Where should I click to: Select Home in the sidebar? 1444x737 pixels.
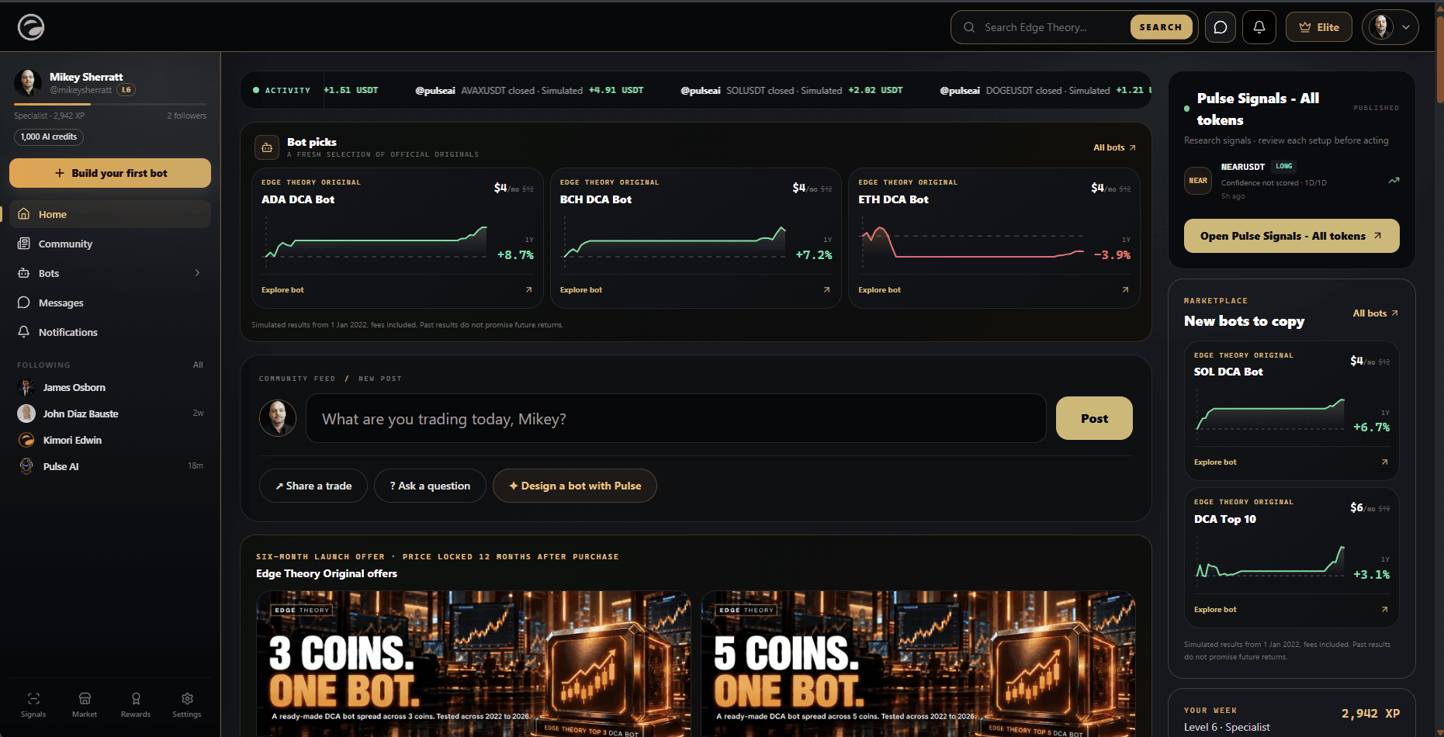pyautogui.click(x=110, y=214)
